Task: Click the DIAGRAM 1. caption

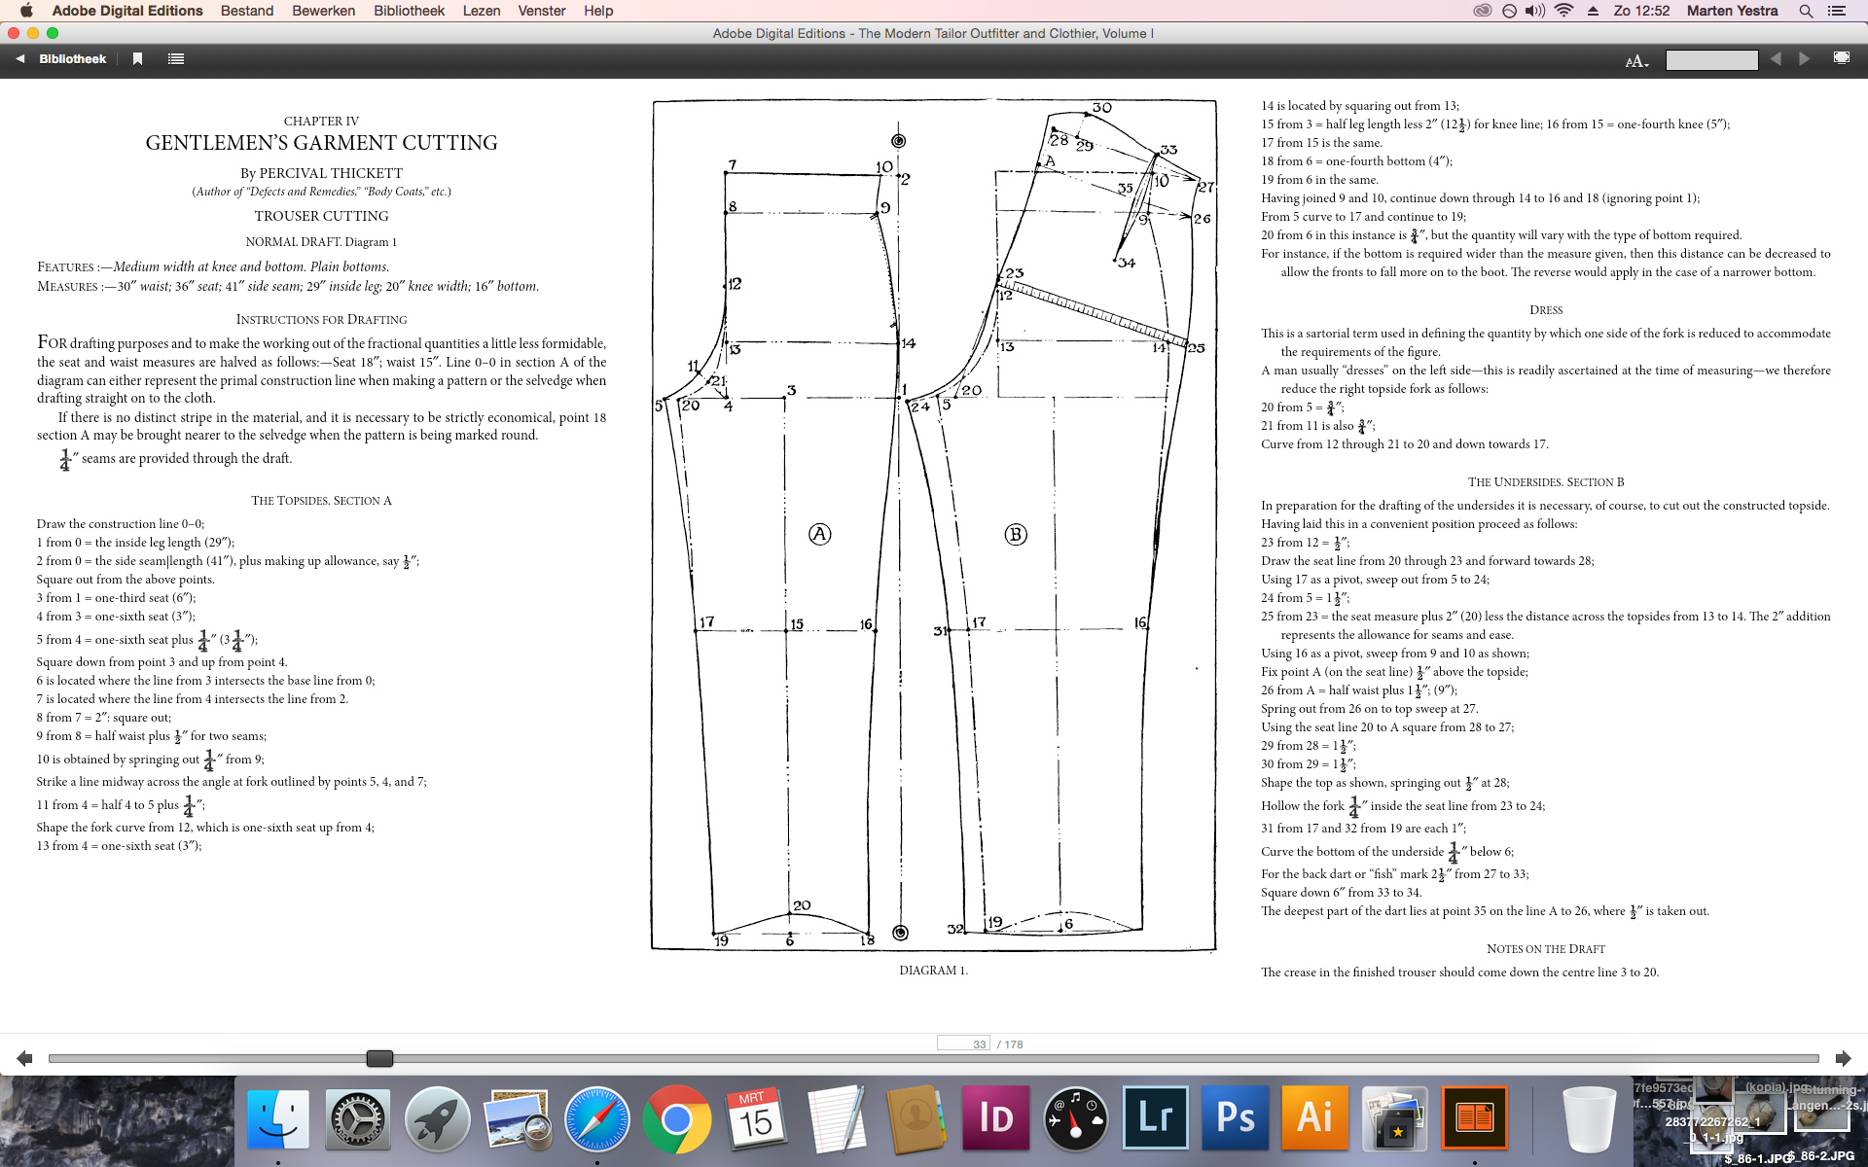Action: pyautogui.click(x=933, y=971)
